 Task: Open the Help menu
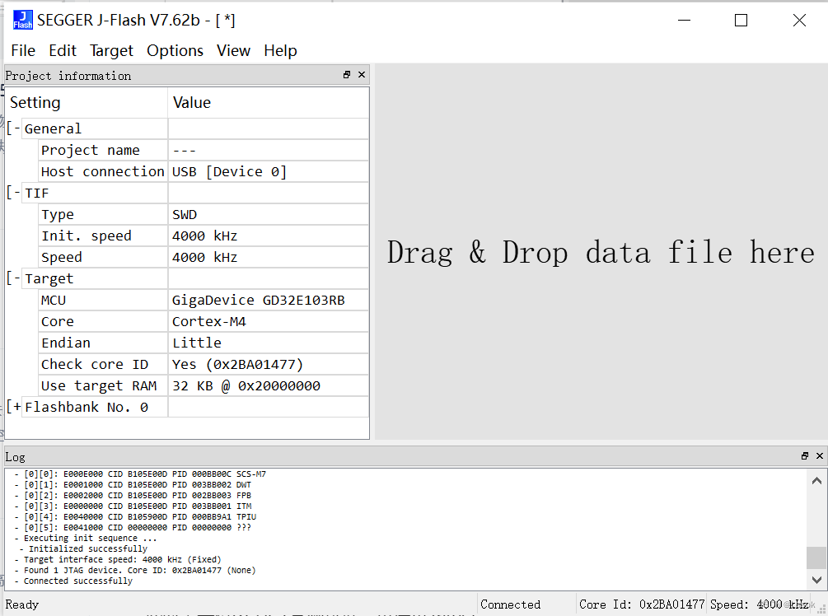tap(280, 51)
